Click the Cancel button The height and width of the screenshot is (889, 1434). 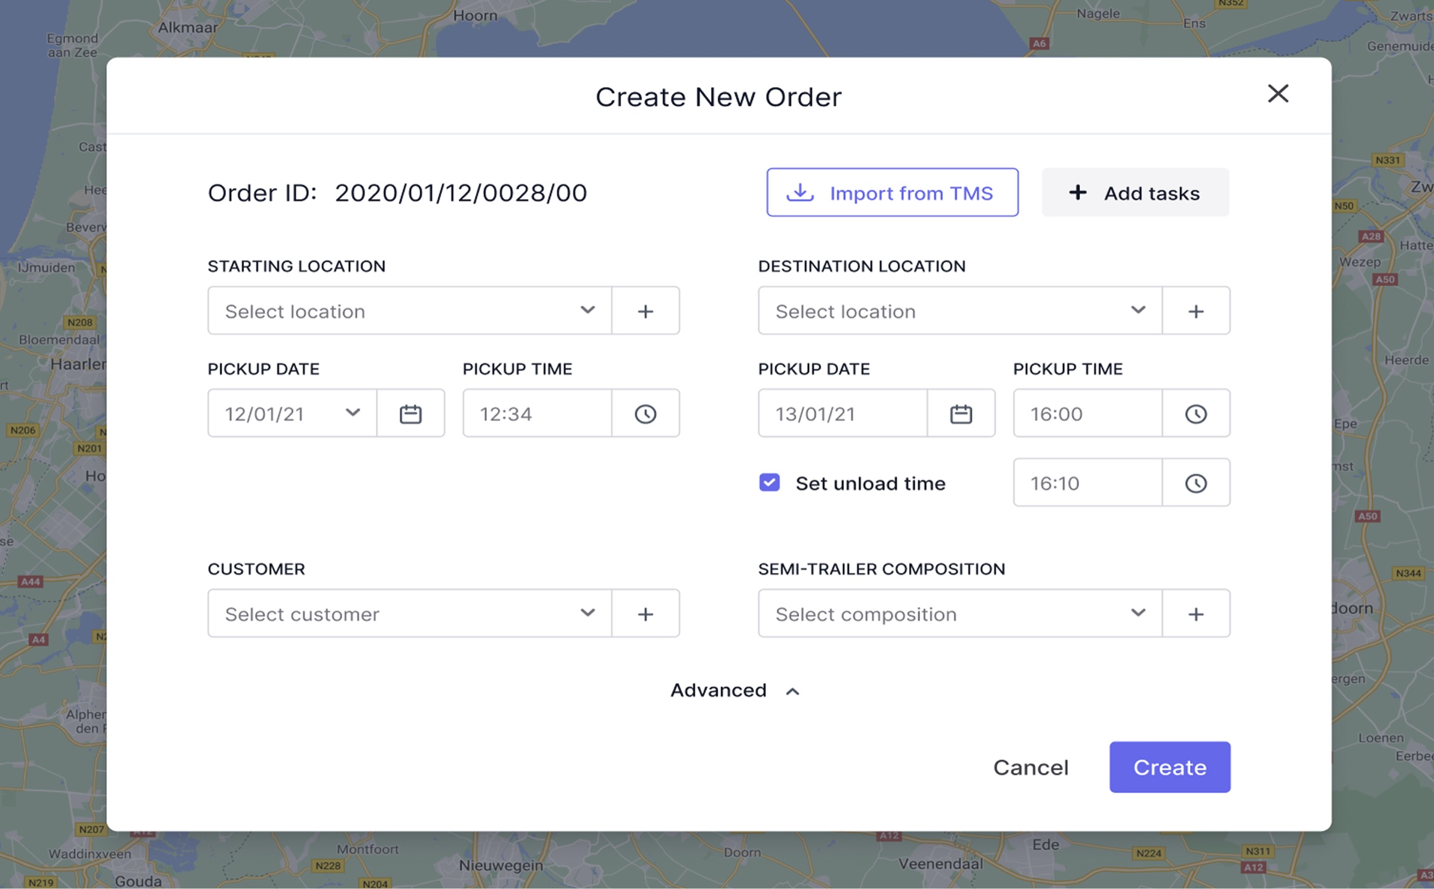(1031, 767)
